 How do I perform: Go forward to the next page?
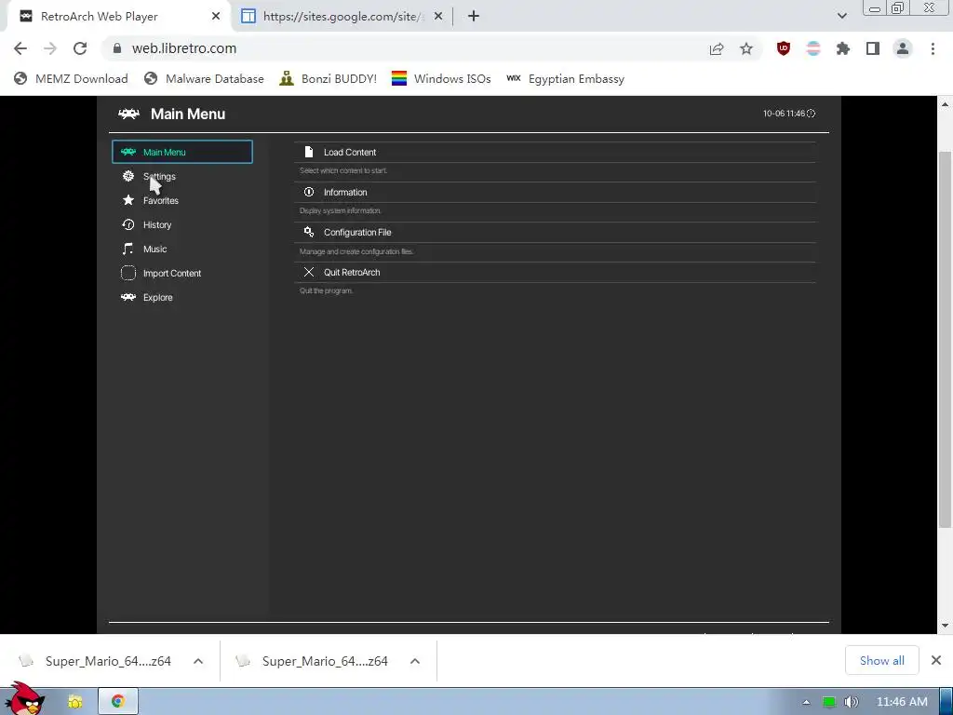click(50, 48)
